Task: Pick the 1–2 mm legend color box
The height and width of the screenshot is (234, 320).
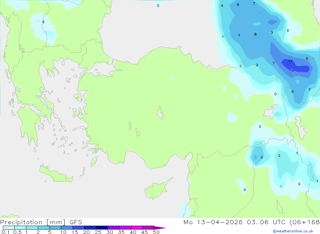Action: pyautogui.click(x=32, y=228)
